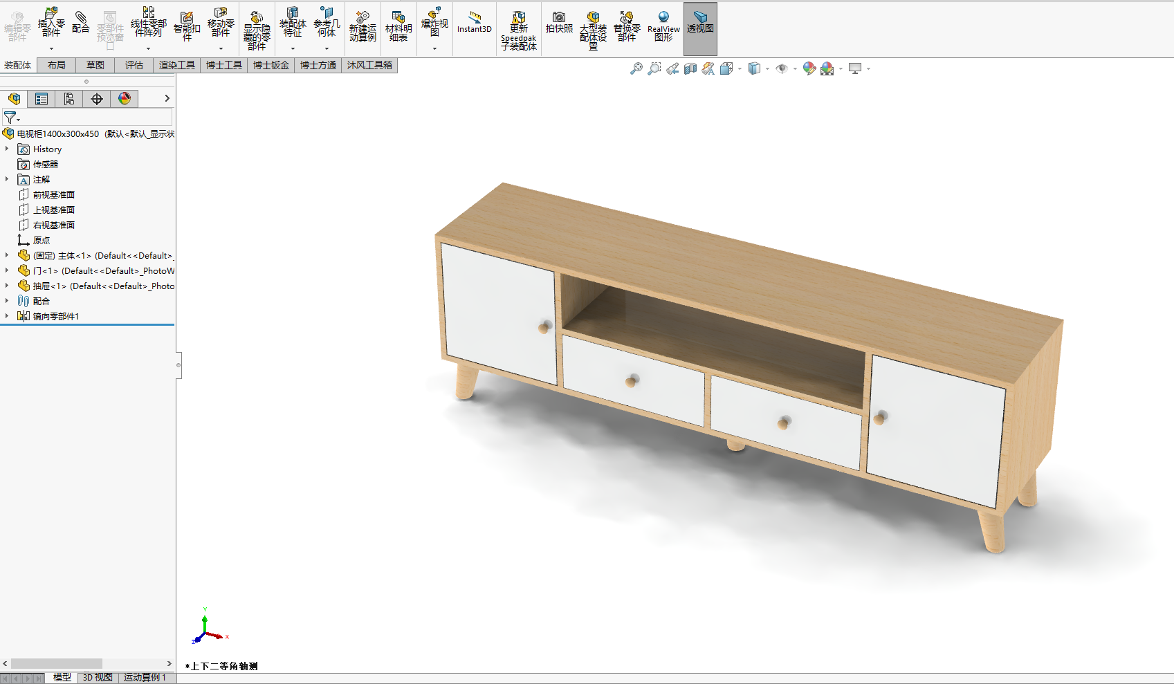This screenshot has width=1174, height=684.
Task: Click the View Orientation cube icon
Action: (x=726, y=68)
